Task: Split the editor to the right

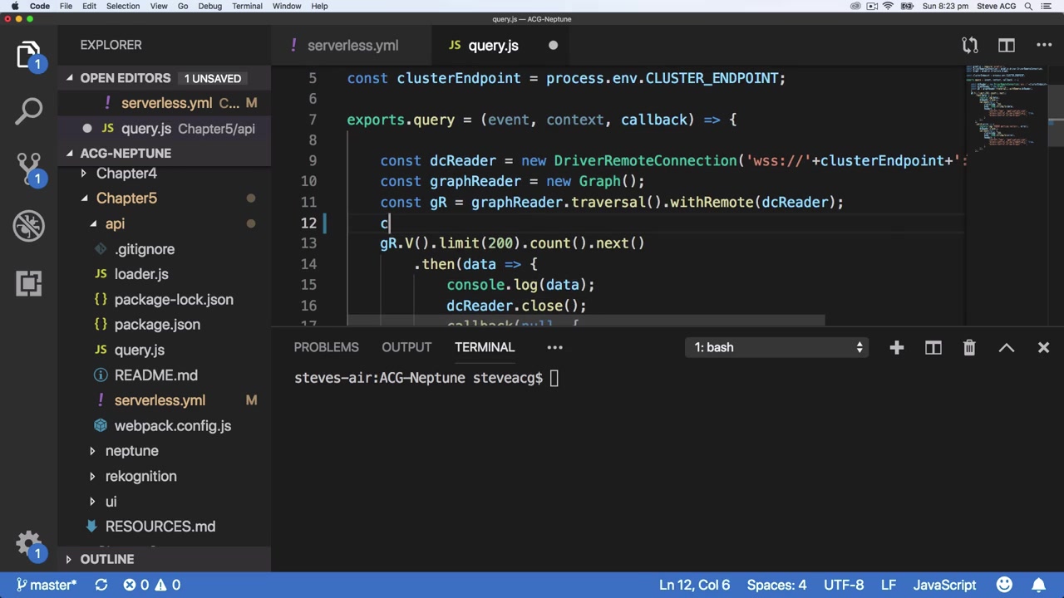Action: [1007, 46]
